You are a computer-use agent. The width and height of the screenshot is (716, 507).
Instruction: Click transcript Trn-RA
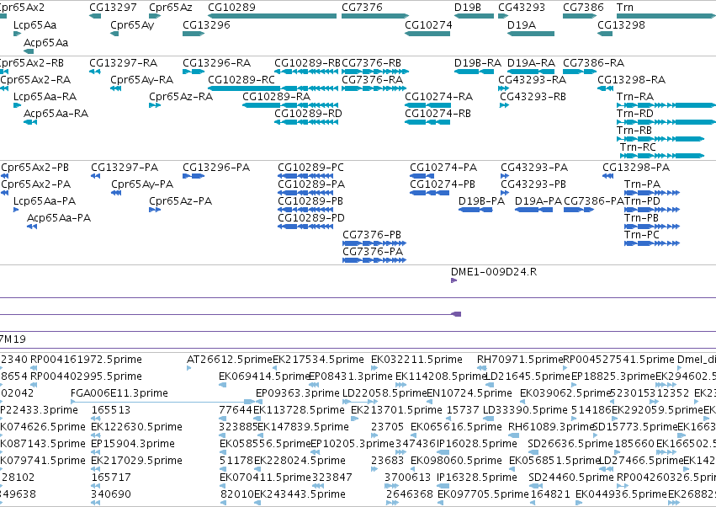tap(666, 105)
